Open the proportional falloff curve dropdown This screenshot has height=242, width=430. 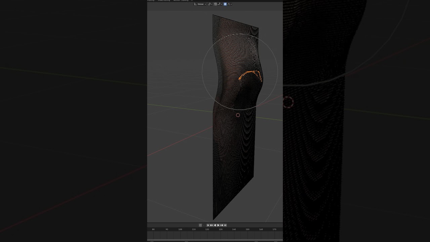[230, 4]
